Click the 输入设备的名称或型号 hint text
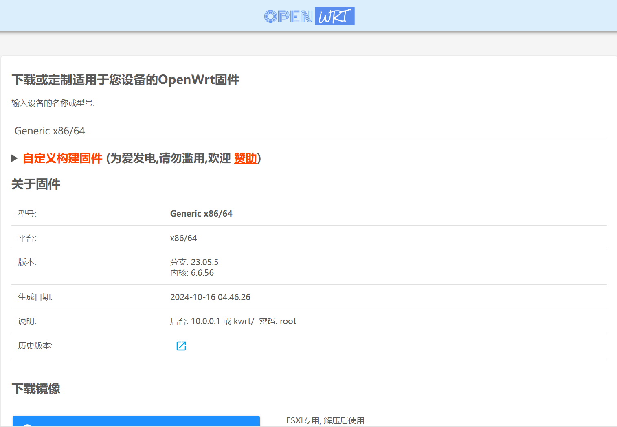617x427 pixels. (53, 103)
